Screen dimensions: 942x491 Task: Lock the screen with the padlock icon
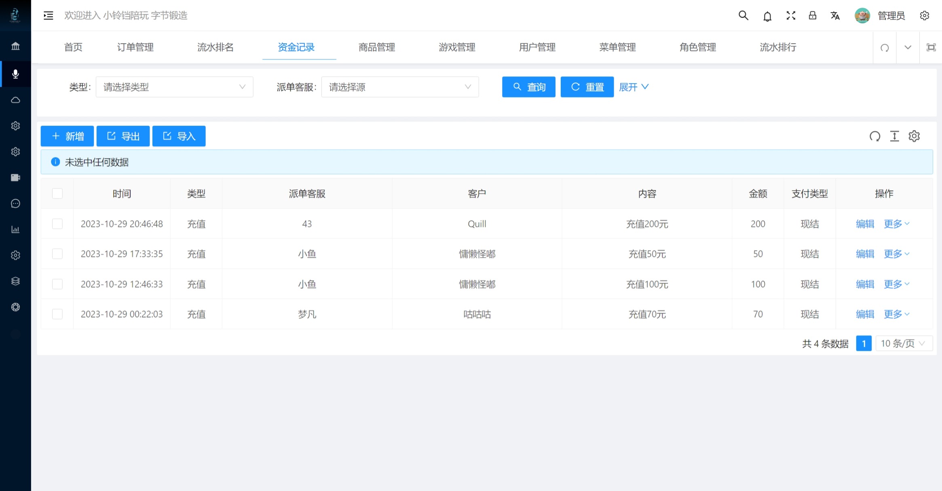point(812,15)
